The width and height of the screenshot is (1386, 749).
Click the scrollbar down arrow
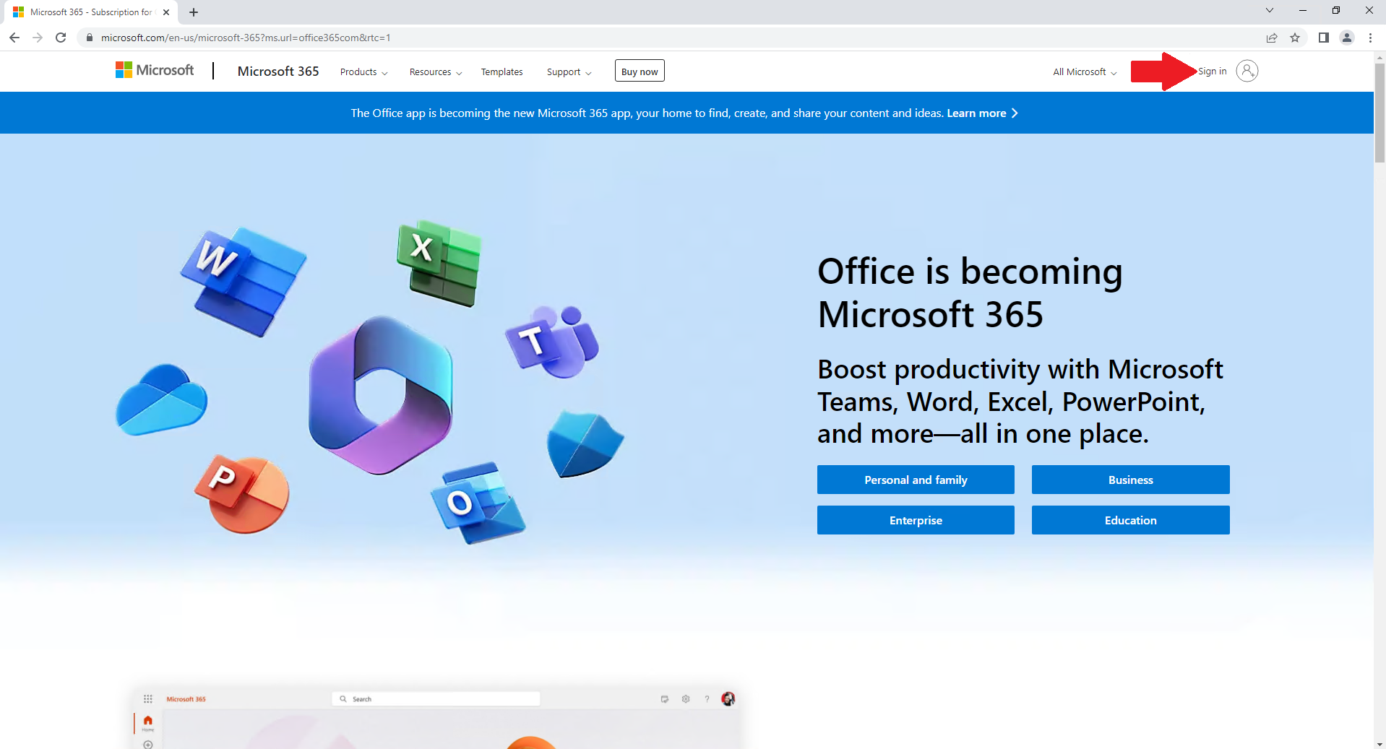(1379, 743)
